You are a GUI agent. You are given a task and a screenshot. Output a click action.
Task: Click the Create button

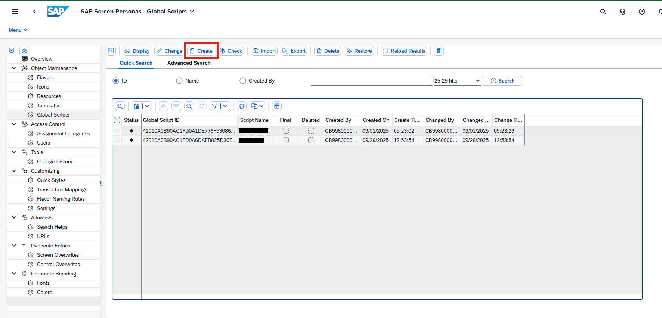click(201, 51)
